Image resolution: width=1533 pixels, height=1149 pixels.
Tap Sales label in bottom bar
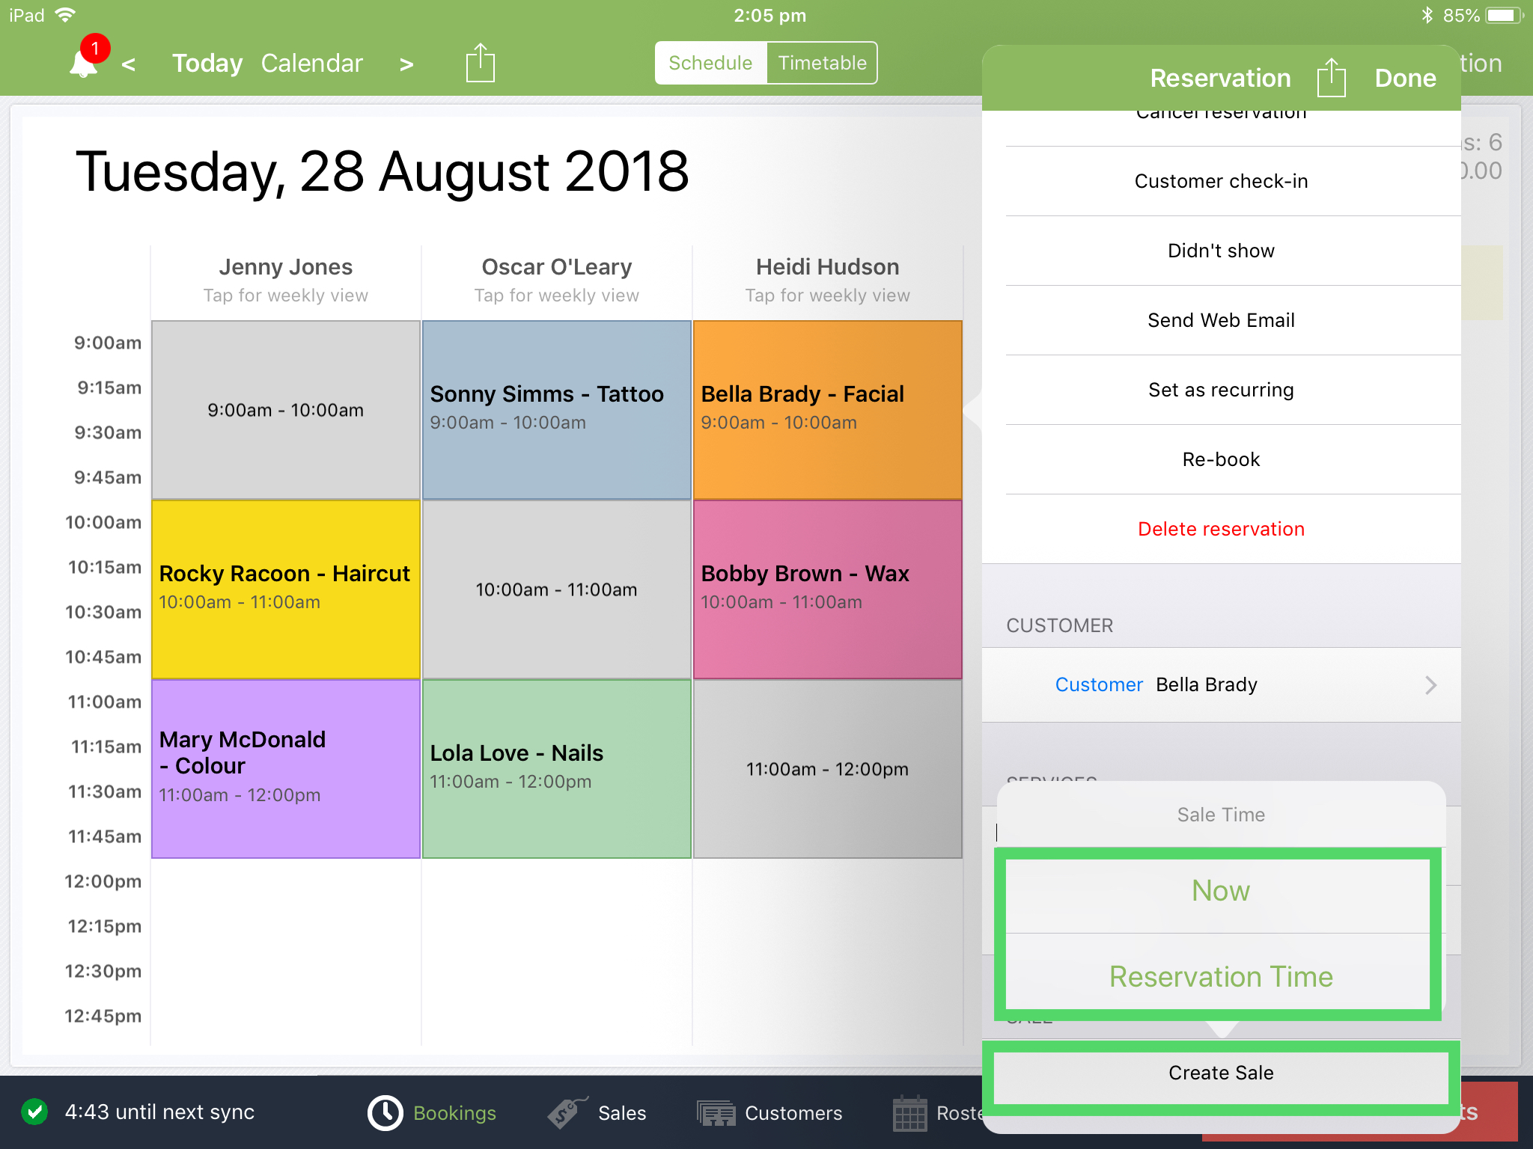click(622, 1113)
